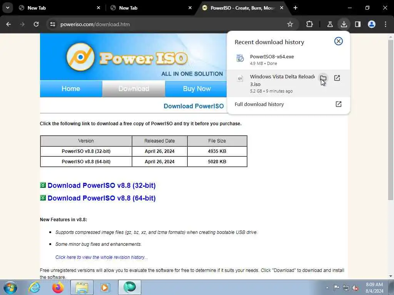Open the Home navigation tab
Screen dimensions: 394x295
point(71,89)
